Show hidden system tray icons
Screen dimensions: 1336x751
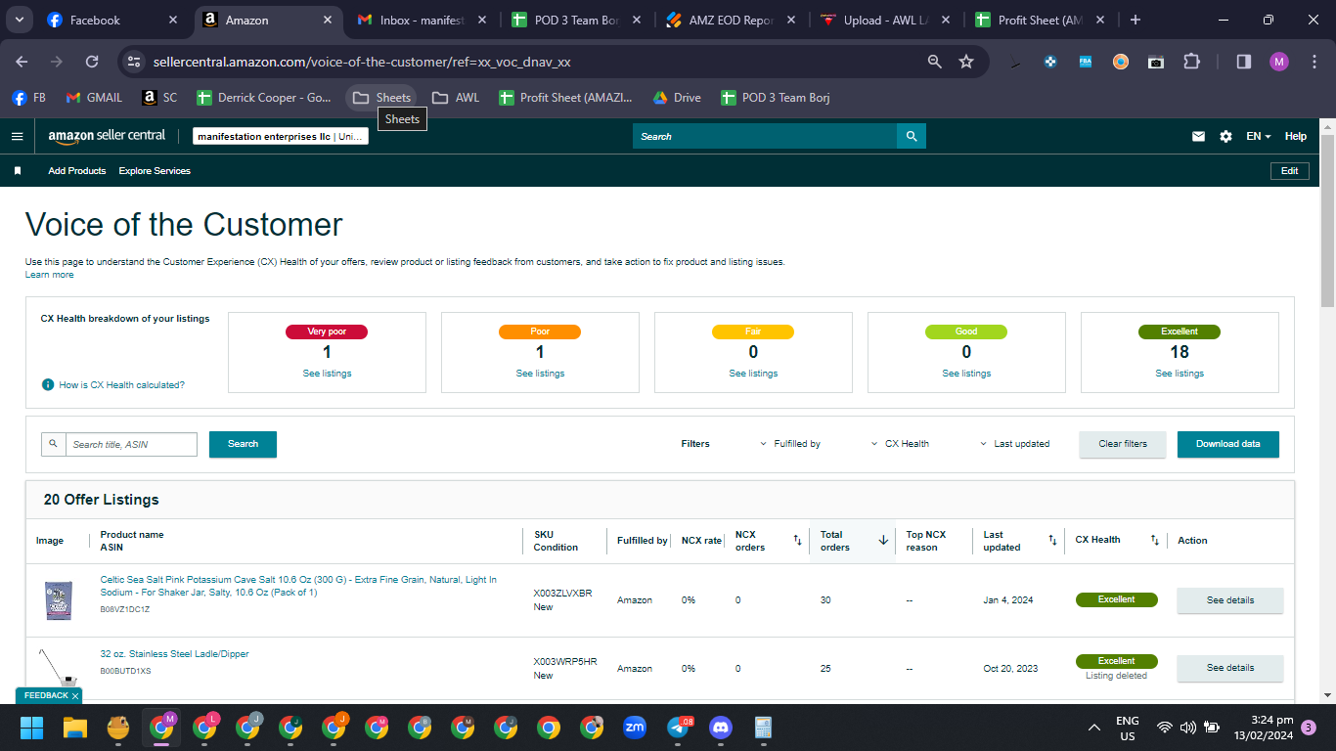1094,728
